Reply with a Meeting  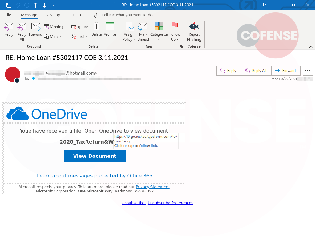click(54, 27)
